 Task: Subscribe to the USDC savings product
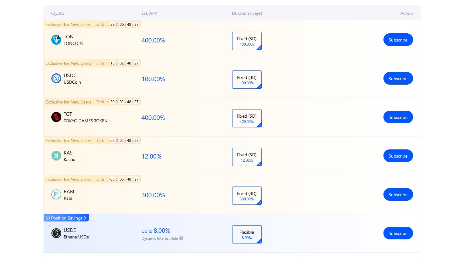pyautogui.click(x=398, y=79)
